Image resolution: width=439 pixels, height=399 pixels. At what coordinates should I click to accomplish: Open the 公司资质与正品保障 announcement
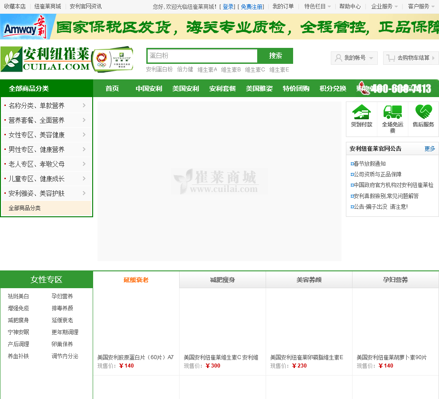377,174
